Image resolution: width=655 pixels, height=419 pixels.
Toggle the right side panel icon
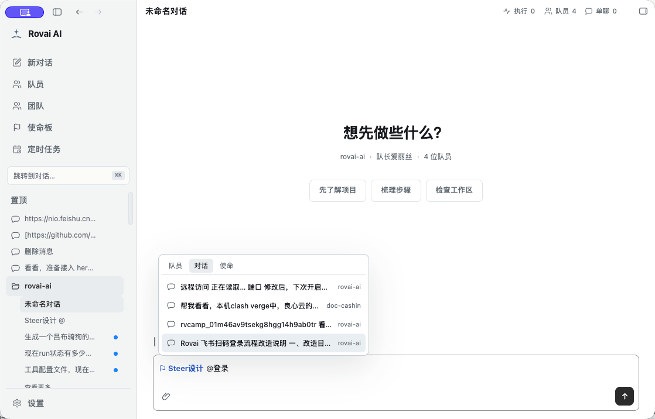coord(643,11)
